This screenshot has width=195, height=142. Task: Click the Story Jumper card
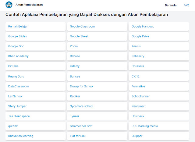coord(35,106)
